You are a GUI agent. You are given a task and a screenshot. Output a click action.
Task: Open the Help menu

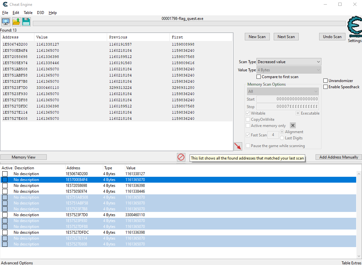(x=53, y=13)
